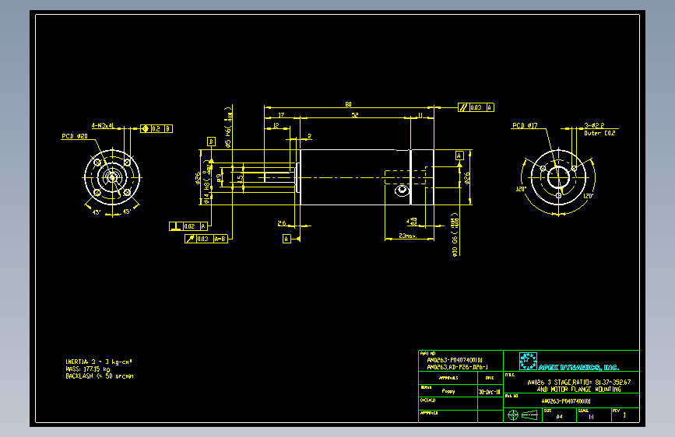Click the ø5 h6 tolerance dimension
This screenshot has height=437, width=675.
click(x=229, y=128)
